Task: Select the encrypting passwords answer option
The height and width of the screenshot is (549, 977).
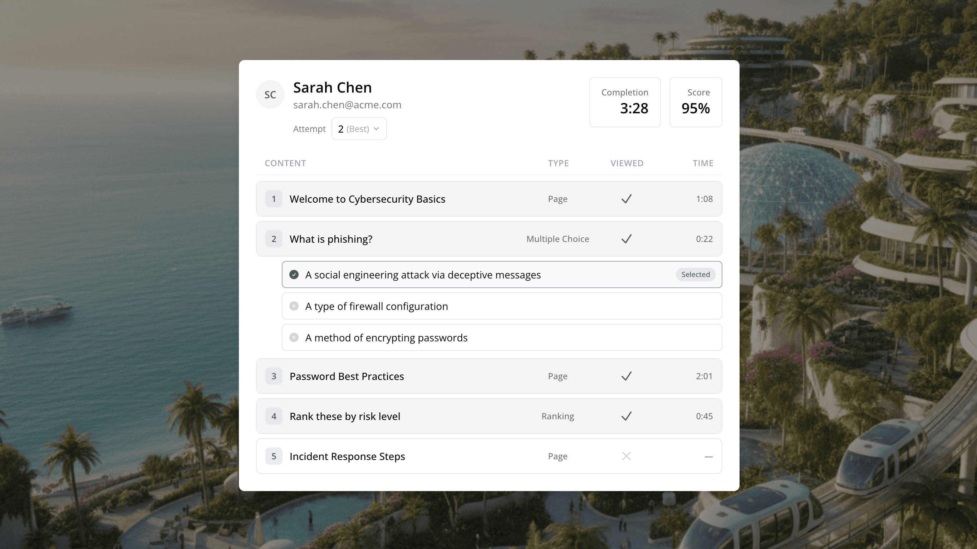Action: (x=386, y=337)
